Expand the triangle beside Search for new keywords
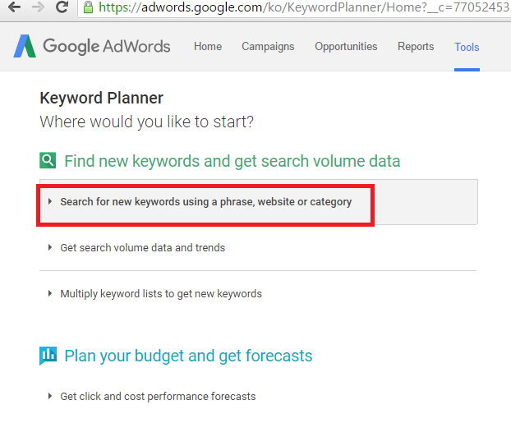This screenshot has width=511, height=423. (50, 202)
